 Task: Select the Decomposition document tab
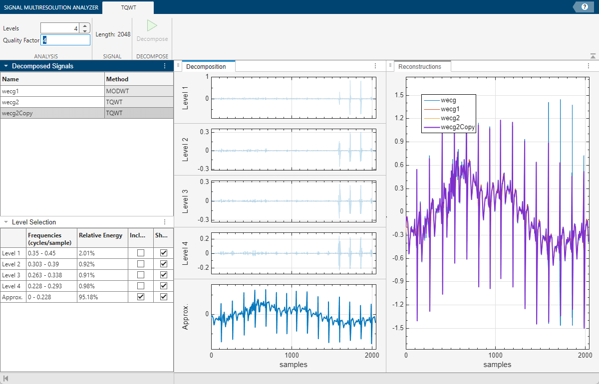(206, 66)
